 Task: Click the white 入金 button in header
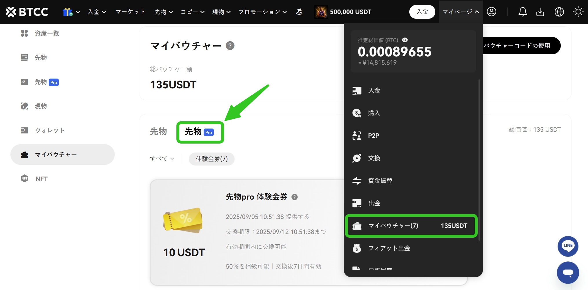[422, 12]
